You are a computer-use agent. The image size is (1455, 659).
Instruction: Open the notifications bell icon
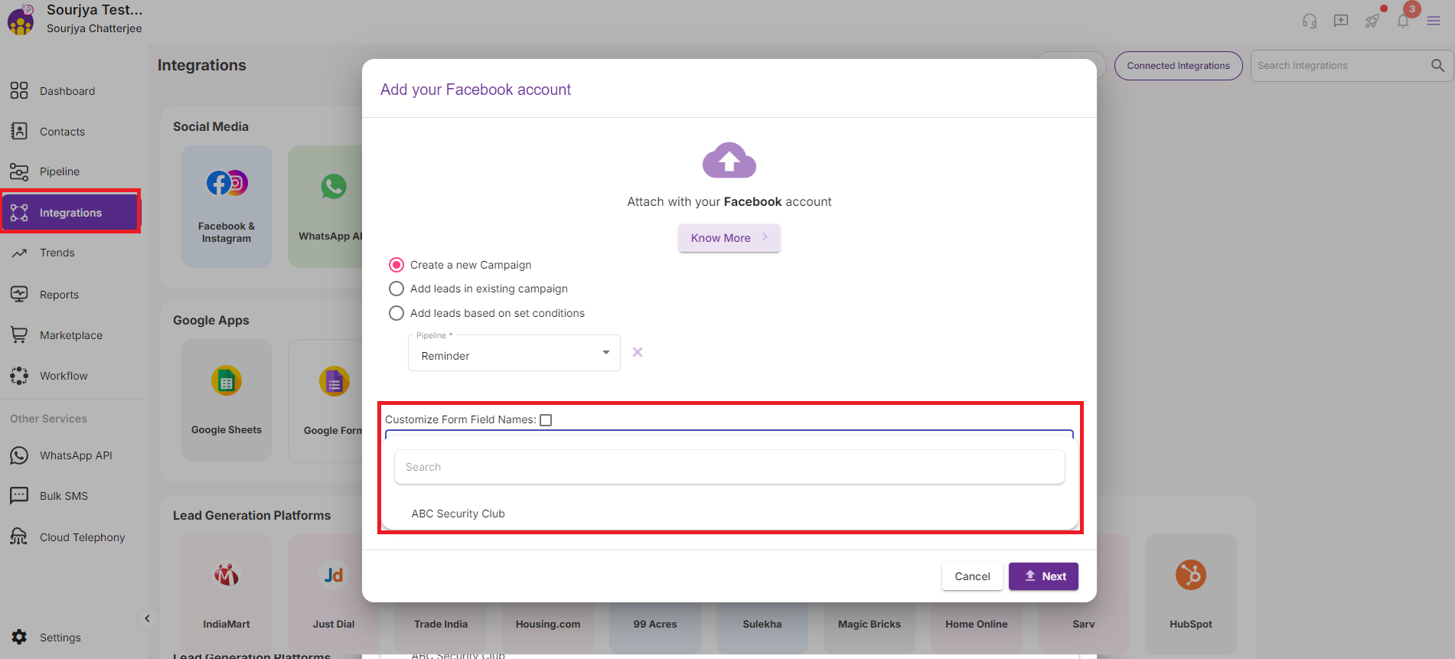[x=1403, y=21]
